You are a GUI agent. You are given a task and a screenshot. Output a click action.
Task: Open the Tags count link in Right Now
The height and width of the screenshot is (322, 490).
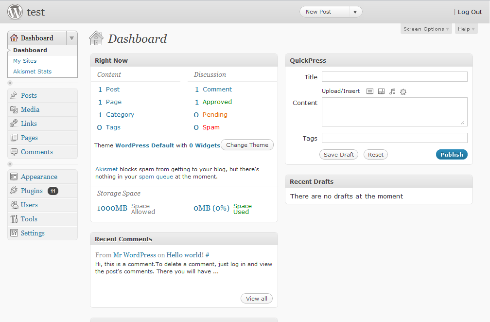tap(113, 127)
